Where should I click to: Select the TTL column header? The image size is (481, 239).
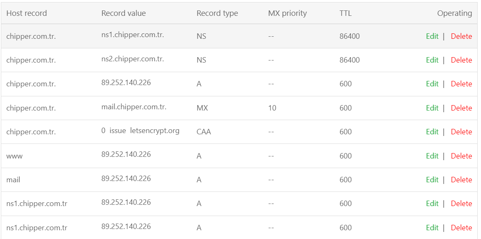[345, 13]
